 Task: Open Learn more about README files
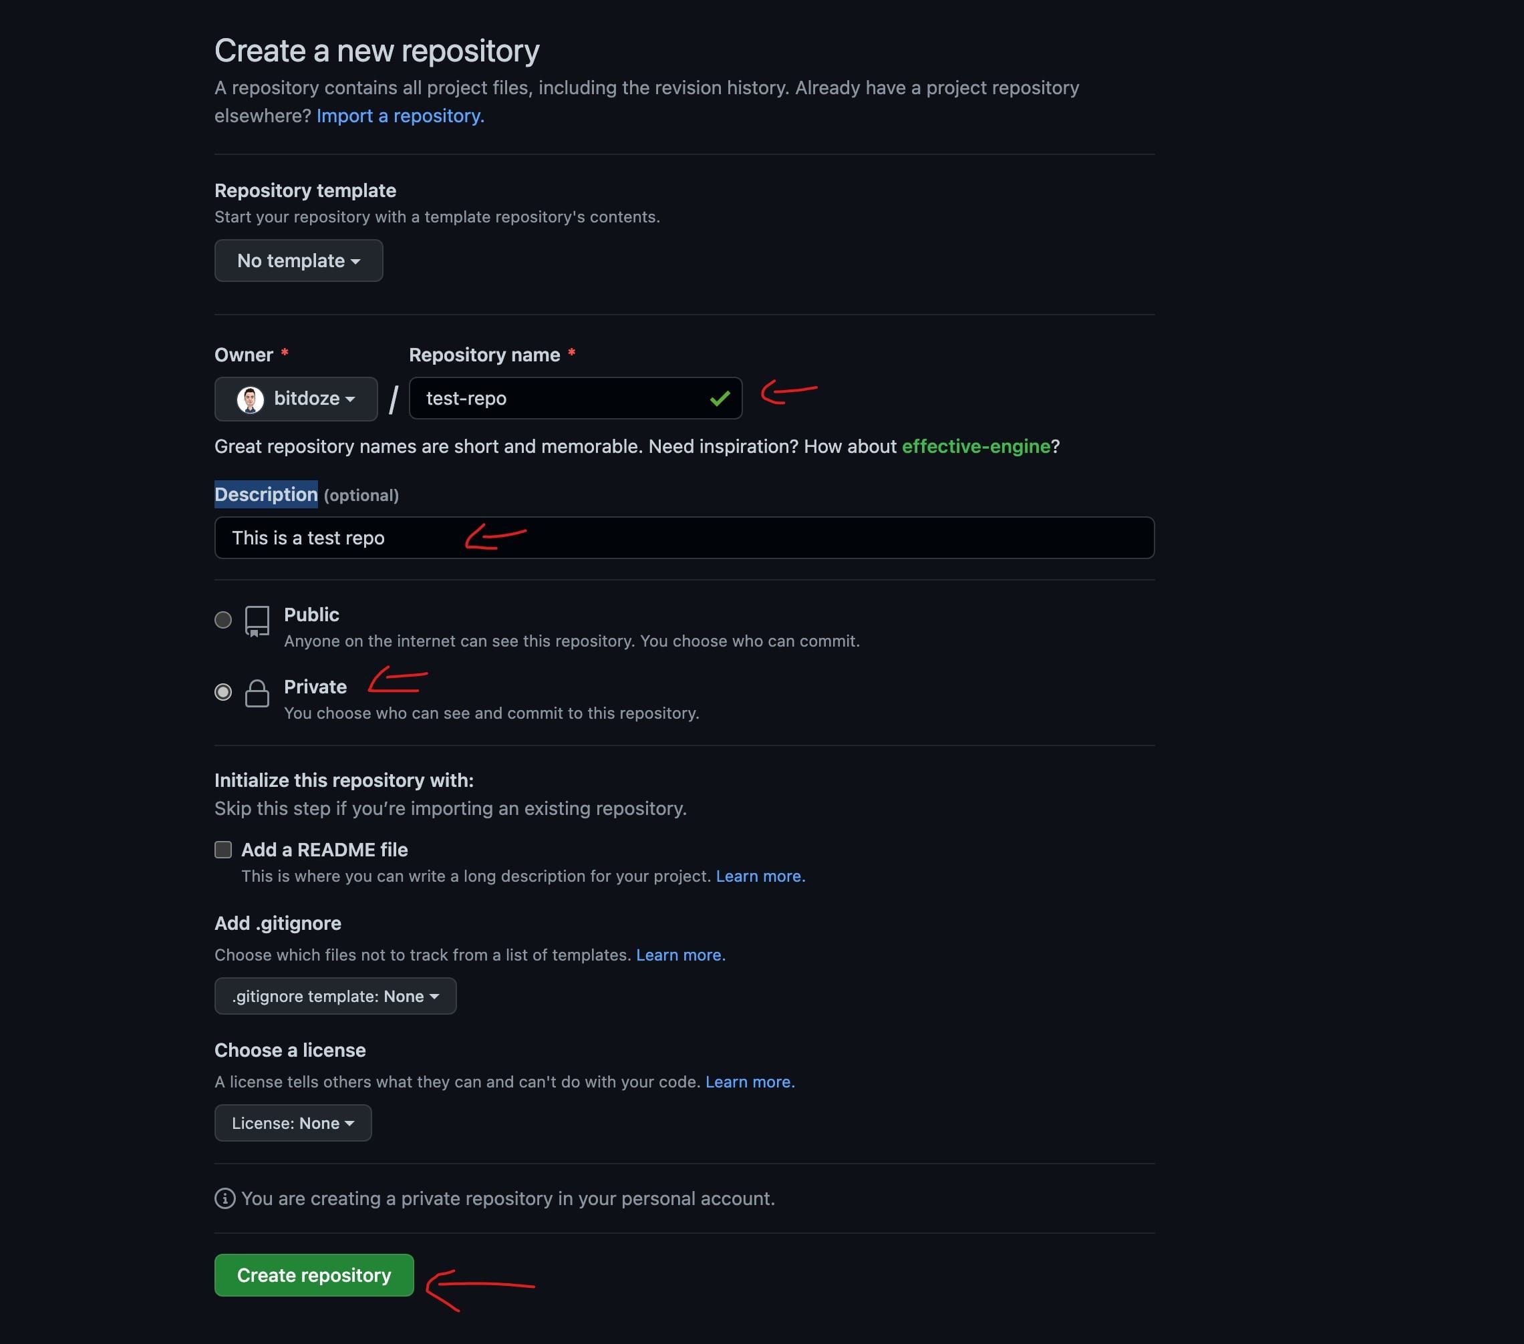pos(759,876)
